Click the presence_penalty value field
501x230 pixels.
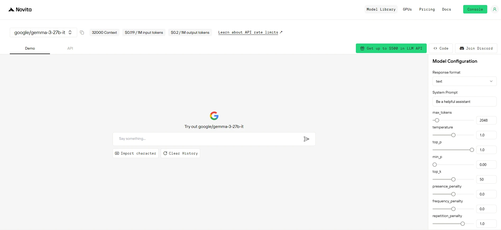tap(486, 194)
